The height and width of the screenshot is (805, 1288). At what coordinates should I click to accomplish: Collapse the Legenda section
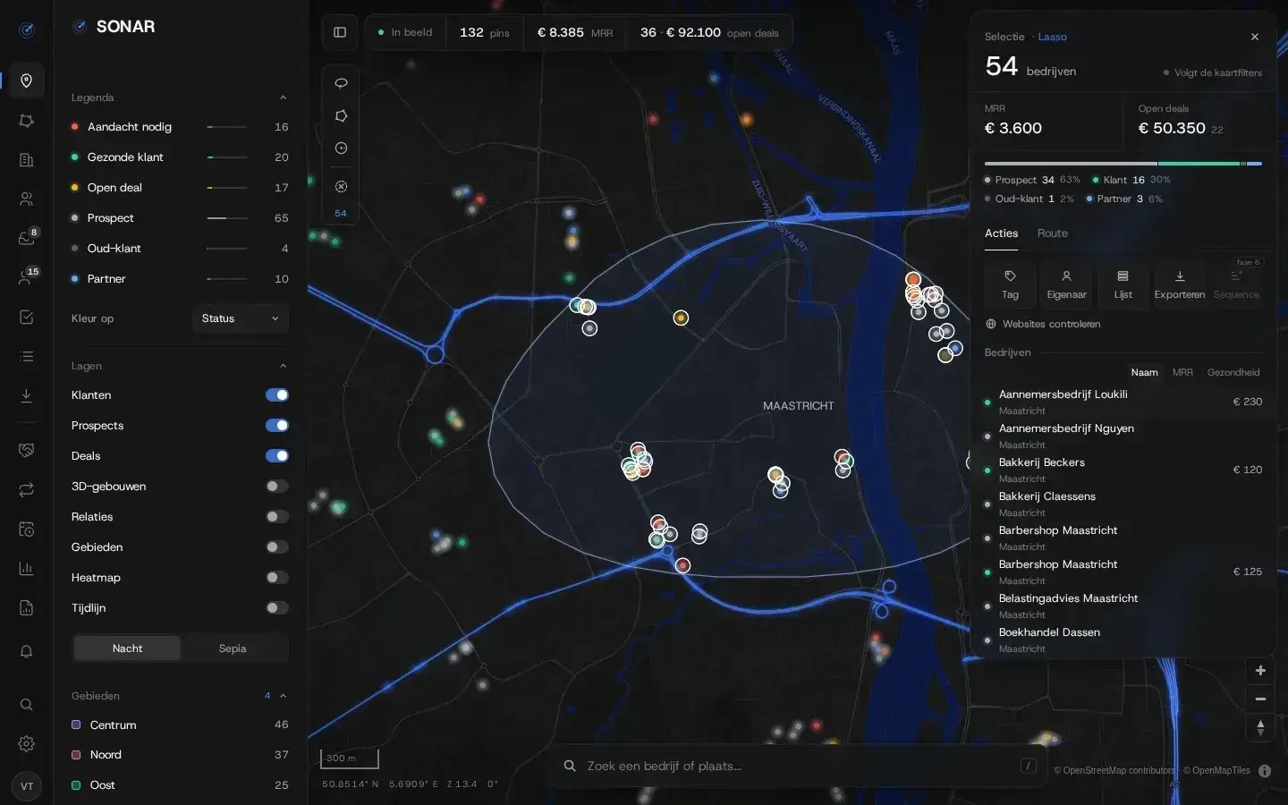tap(283, 97)
